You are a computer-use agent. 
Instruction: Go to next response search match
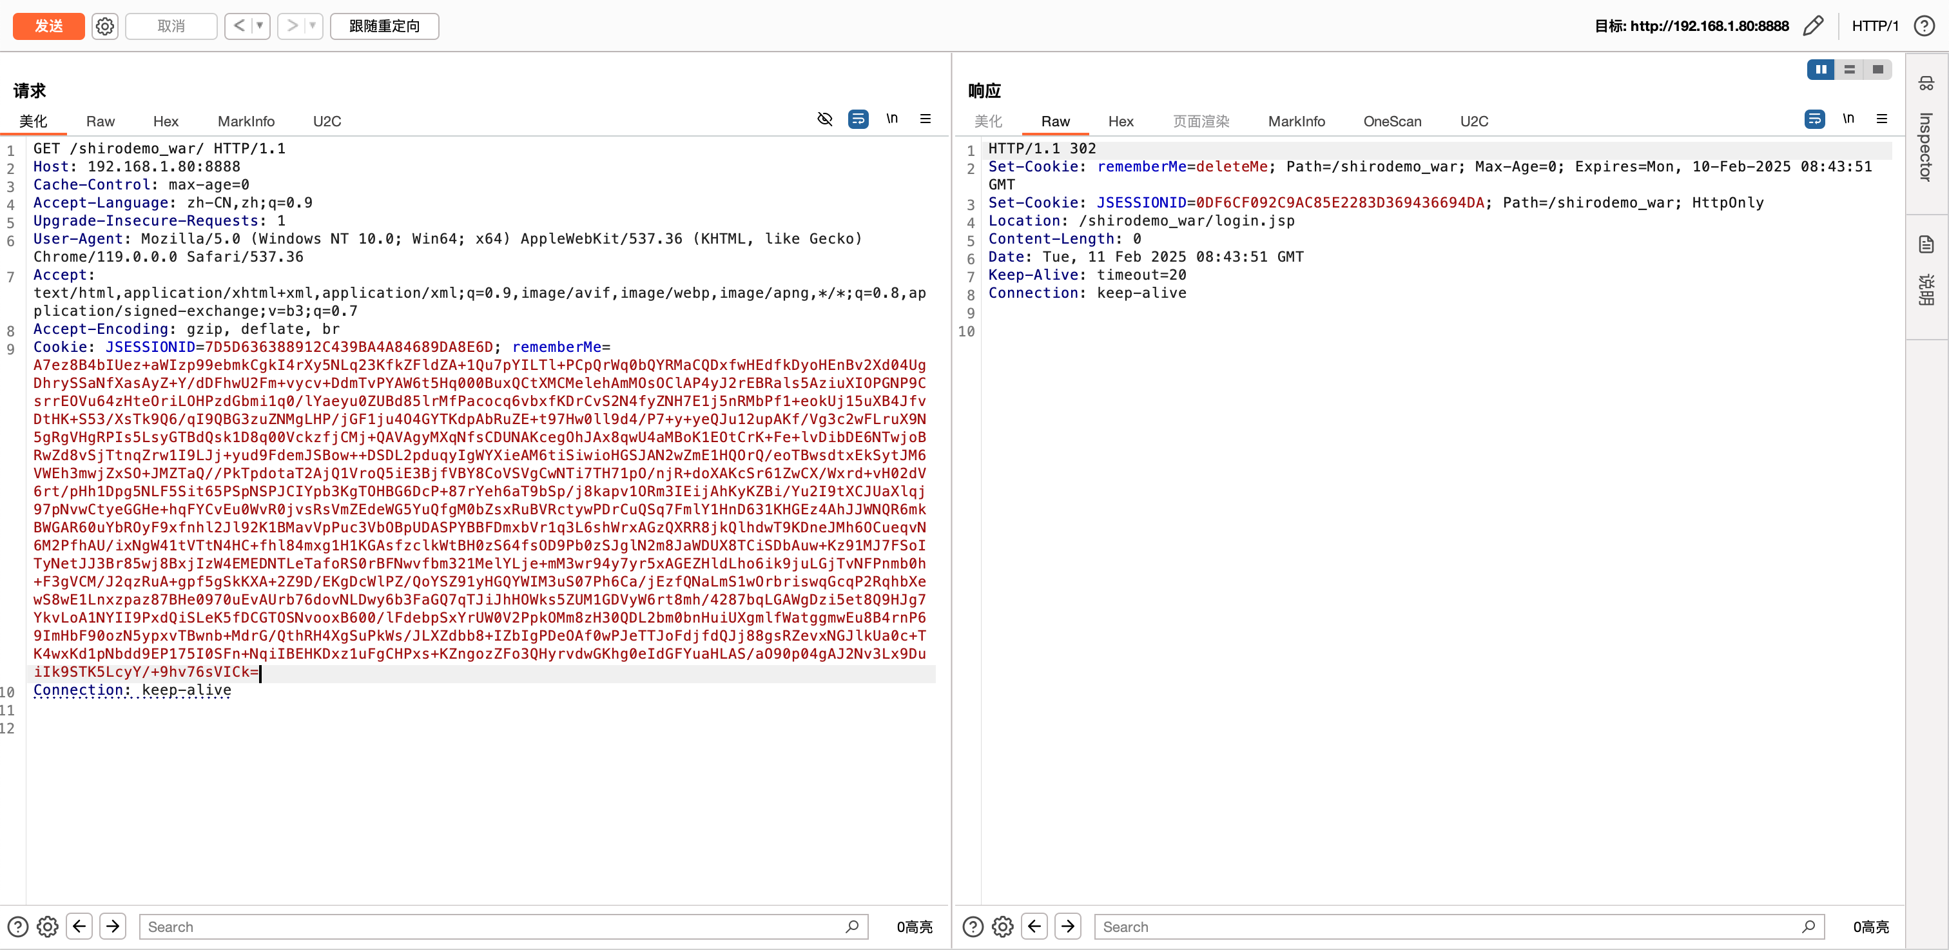(x=1067, y=927)
